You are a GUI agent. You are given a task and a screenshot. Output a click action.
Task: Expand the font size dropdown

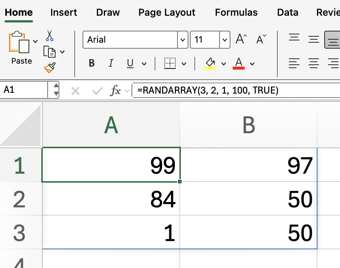224,40
